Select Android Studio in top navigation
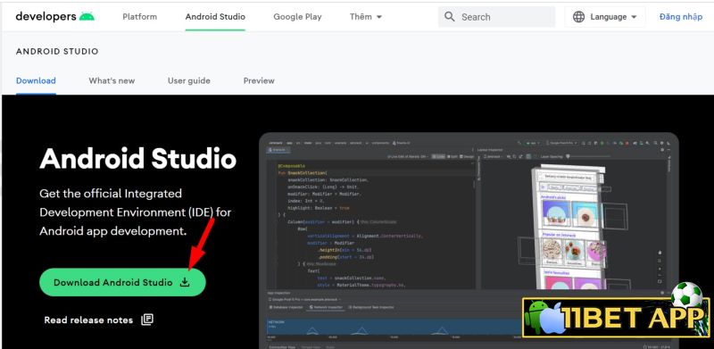The image size is (714, 349). pyautogui.click(x=215, y=17)
